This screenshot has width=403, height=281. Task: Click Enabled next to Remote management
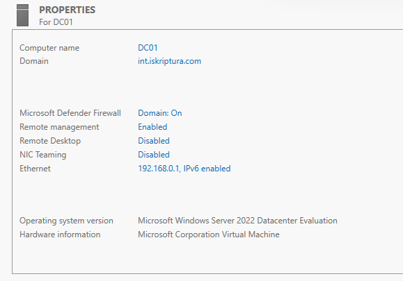152,127
